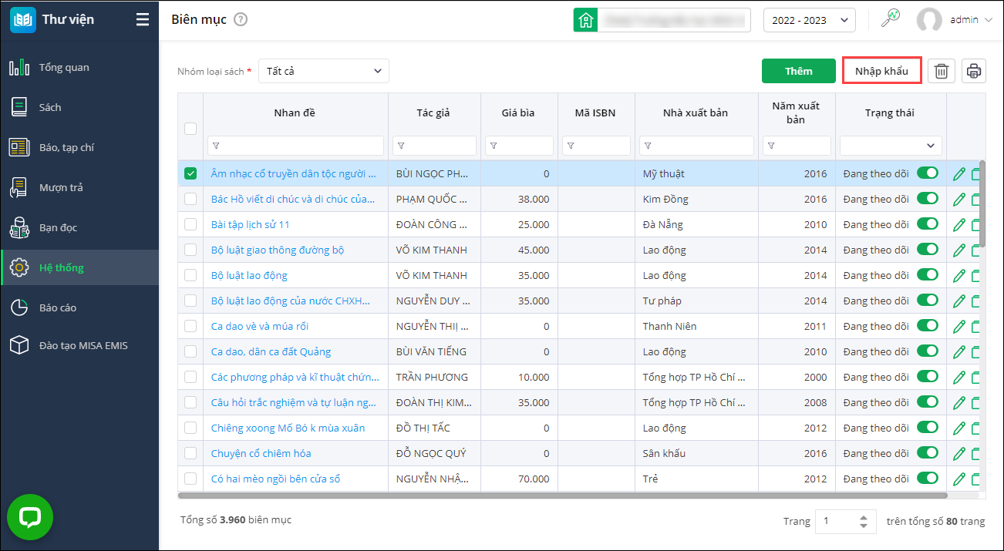Open Báo cáo from the sidebar
The image size is (1004, 551).
(58, 307)
